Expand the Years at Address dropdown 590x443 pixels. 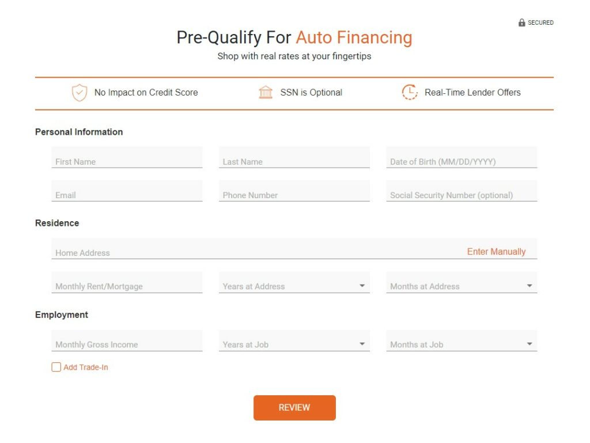tap(294, 282)
